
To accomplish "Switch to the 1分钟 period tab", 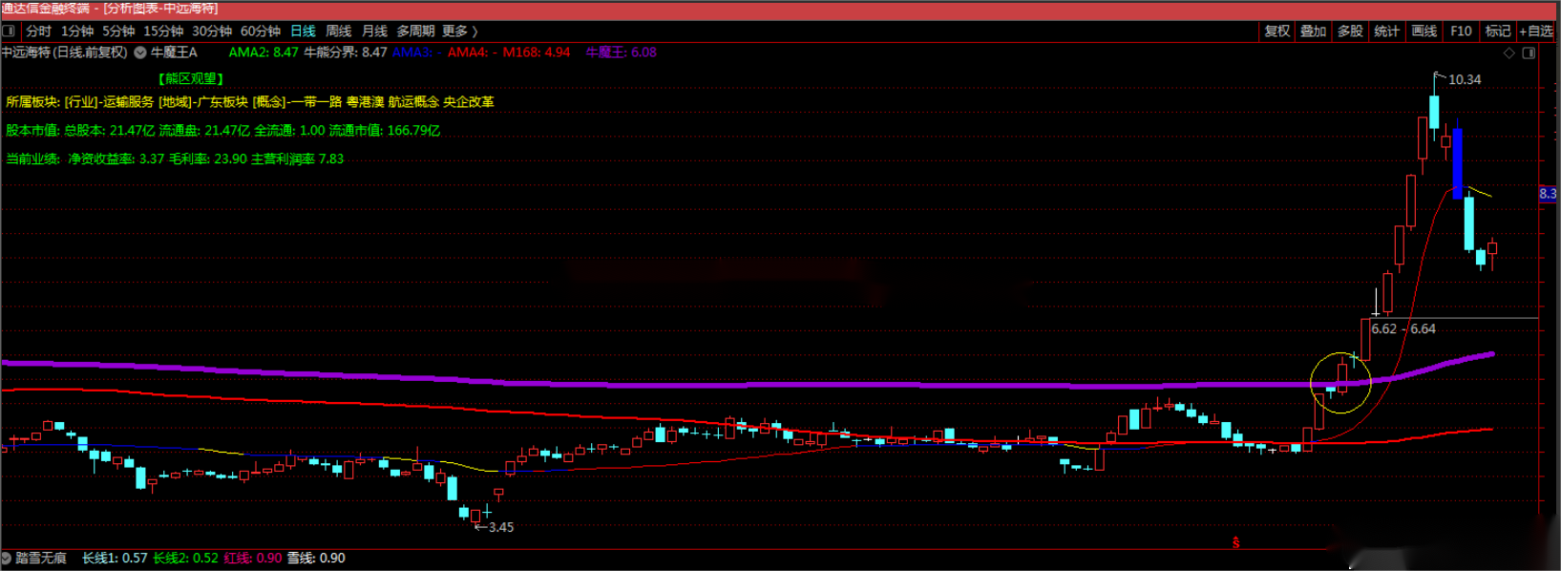I will click(x=77, y=31).
